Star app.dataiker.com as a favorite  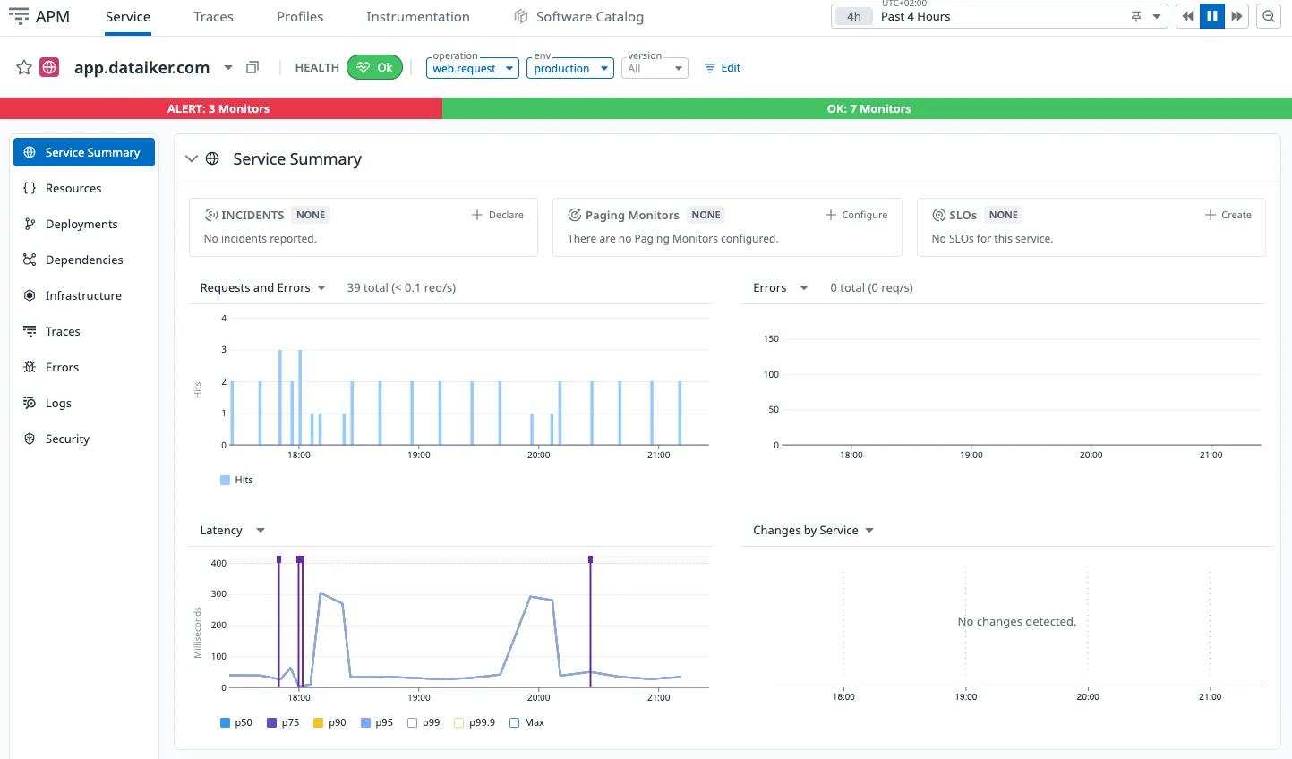tap(24, 67)
